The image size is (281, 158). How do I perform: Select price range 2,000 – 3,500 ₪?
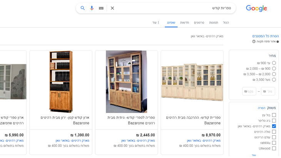pos(274,74)
